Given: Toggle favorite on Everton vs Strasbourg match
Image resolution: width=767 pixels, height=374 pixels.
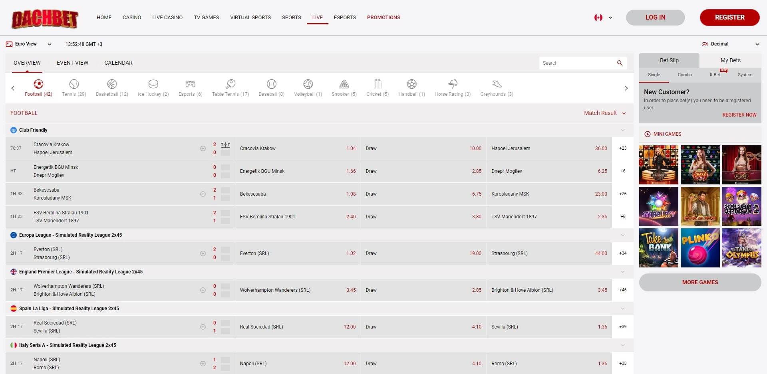Looking at the screenshot, I should click(x=203, y=253).
